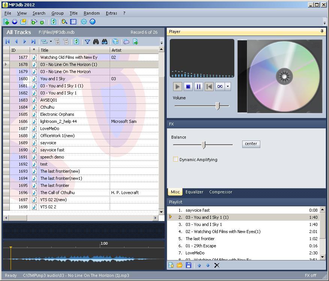Open the View menu
This screenshot has height=281, width=329.
click(22, 13)
